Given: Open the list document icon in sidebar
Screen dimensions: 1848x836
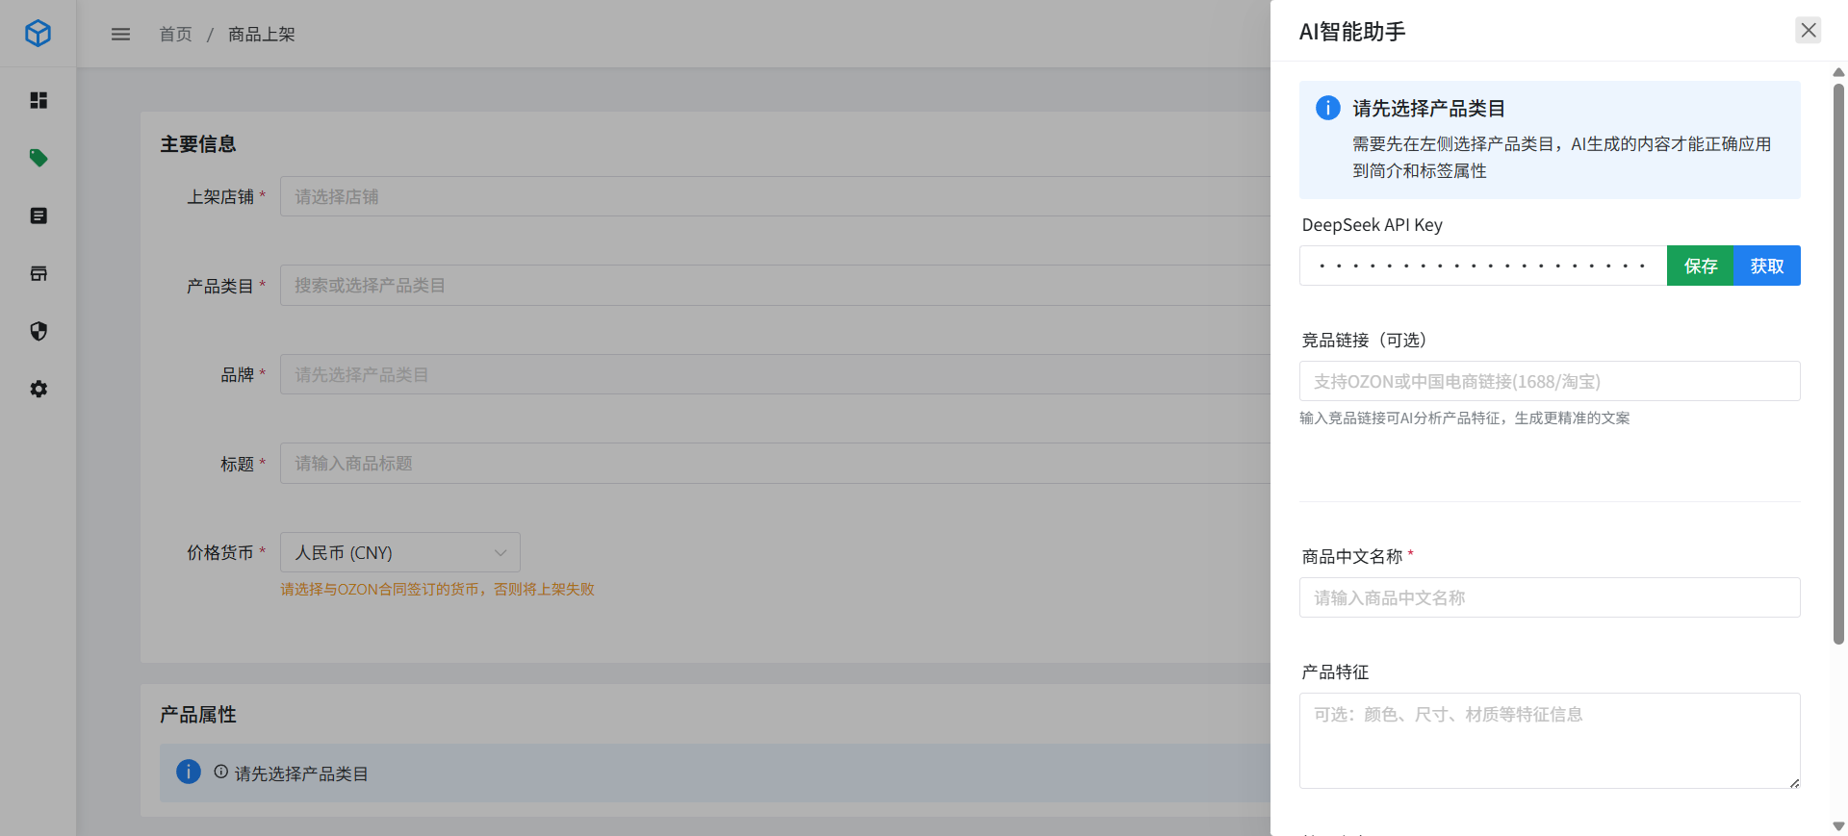Looking at the screenshot, I should [38, 215].
